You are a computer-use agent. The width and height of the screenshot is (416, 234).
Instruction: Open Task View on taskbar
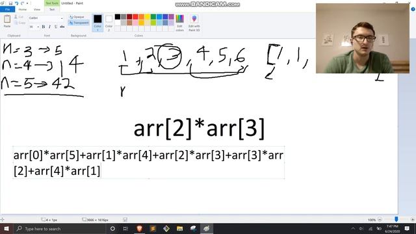click(x=125, y=229)
